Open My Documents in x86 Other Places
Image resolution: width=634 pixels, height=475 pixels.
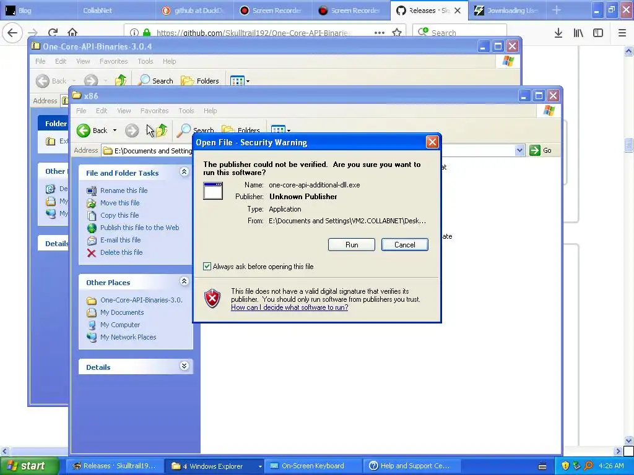[122, 312]
